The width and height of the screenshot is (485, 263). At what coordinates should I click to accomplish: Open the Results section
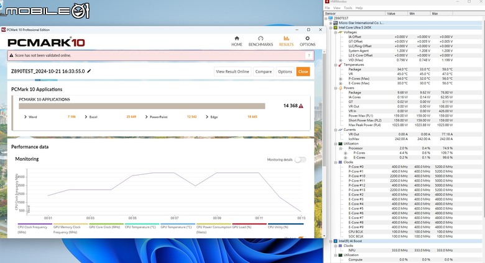[x=286, y=41]
